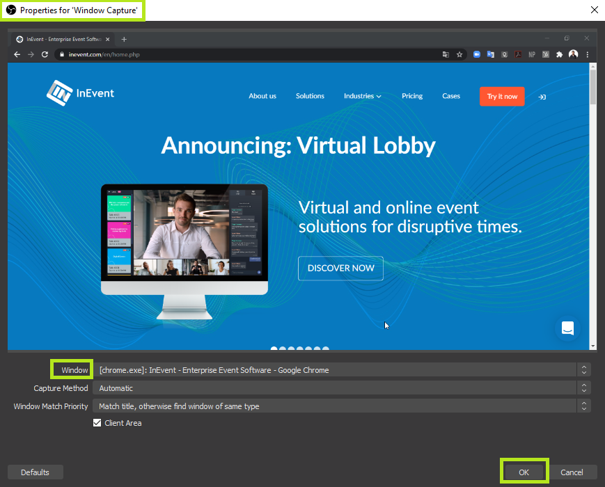This screenshot has height=487, width=605.
Task: Click the OBS logo in the title bar
Action: (11, 10)
